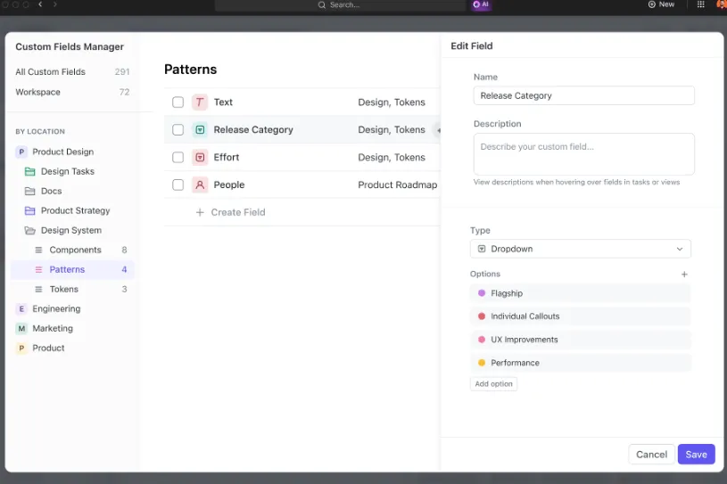Screen dimensions: 727x484
Task: Select the Tokens list
Action: 72,289
